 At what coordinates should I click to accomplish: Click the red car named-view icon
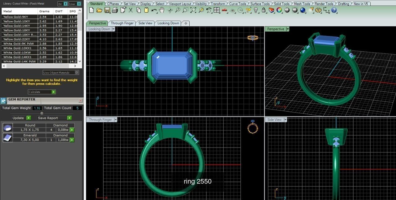point(224,10)
